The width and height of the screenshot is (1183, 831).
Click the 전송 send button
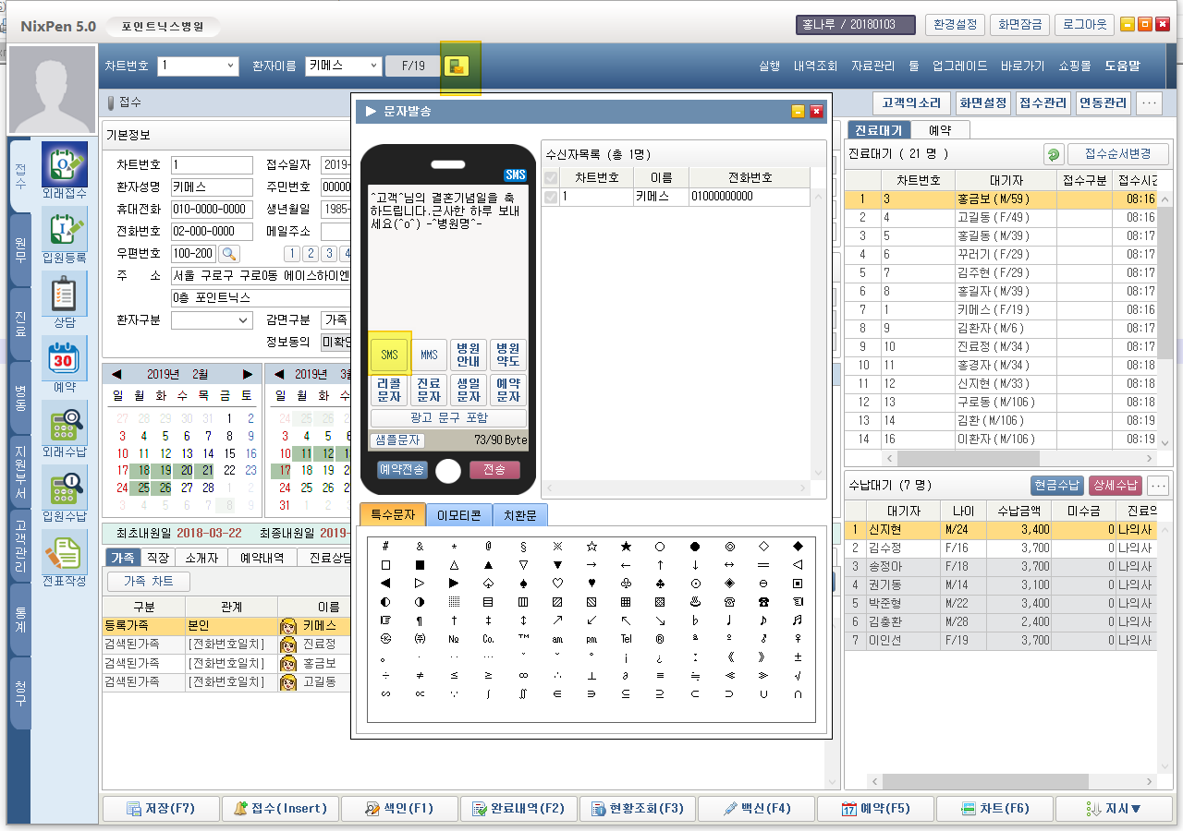(x=494, y=470)
